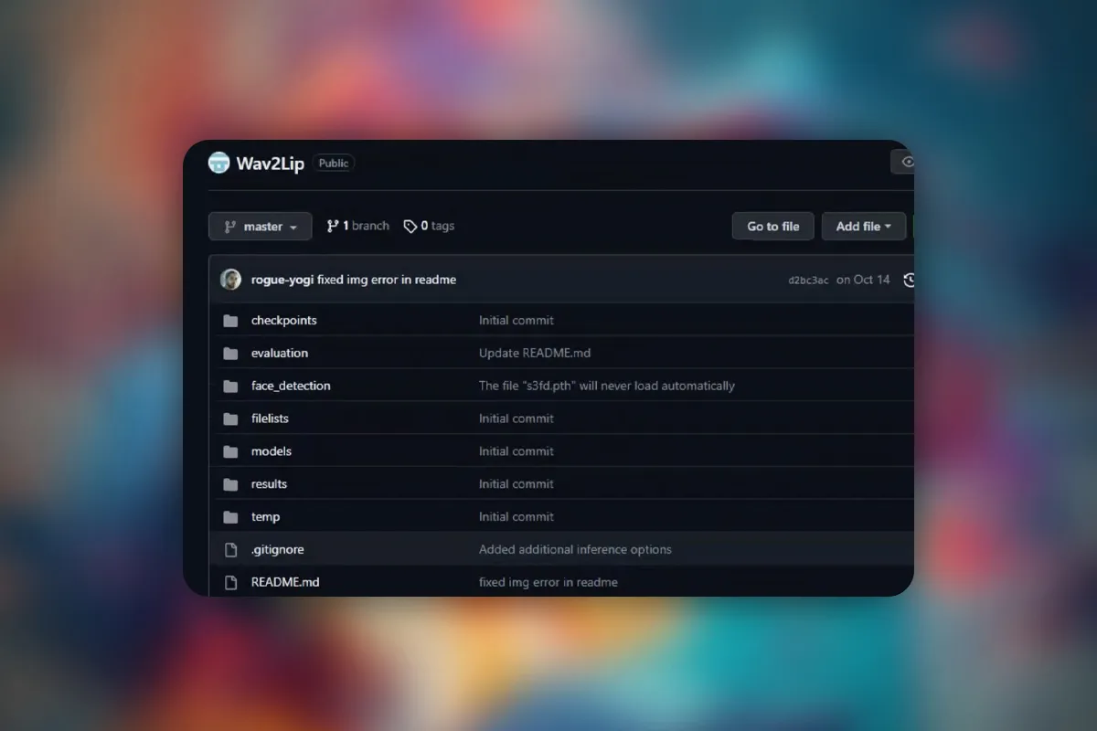Open the README.md file
Image resolution: width=1097 pixels, height=731 pixels.
click(x=285, y=582)
